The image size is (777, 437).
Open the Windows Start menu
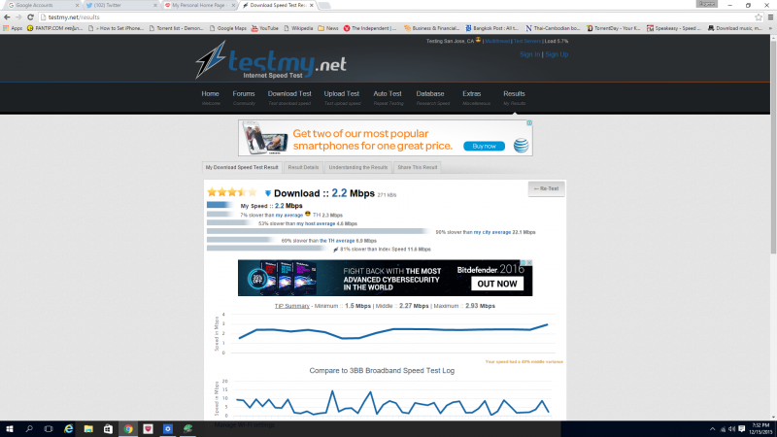tap(8, 427)
